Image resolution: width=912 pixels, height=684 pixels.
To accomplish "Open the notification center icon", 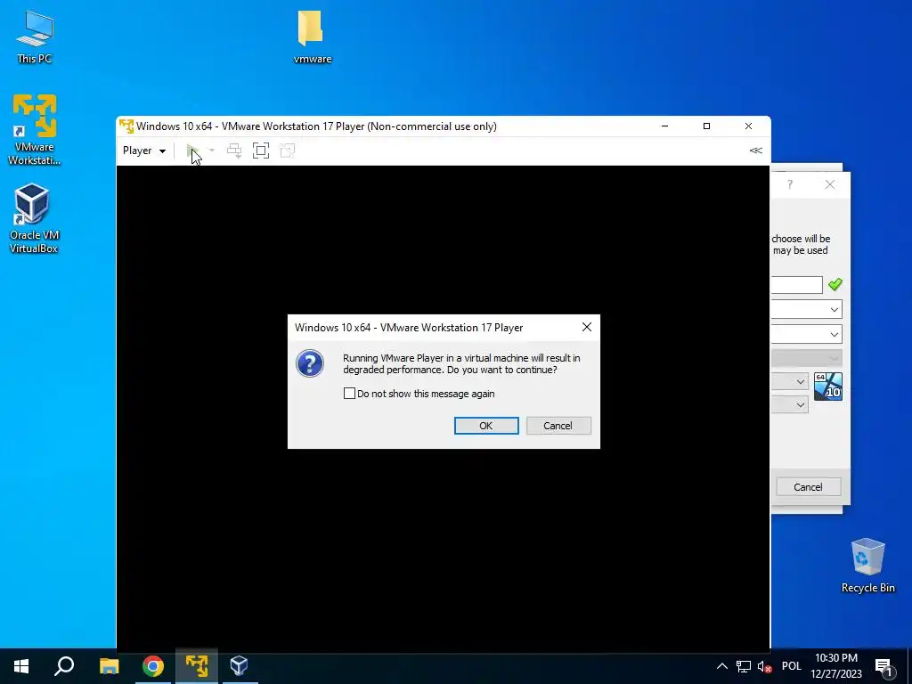I will tap(883, 666).
